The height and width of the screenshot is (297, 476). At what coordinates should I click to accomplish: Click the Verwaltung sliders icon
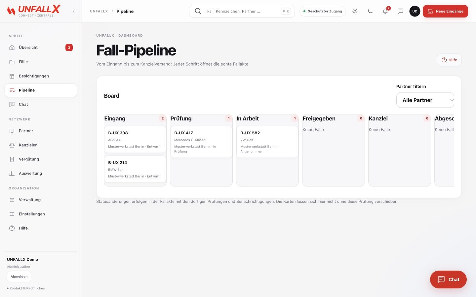pos(12,200)
